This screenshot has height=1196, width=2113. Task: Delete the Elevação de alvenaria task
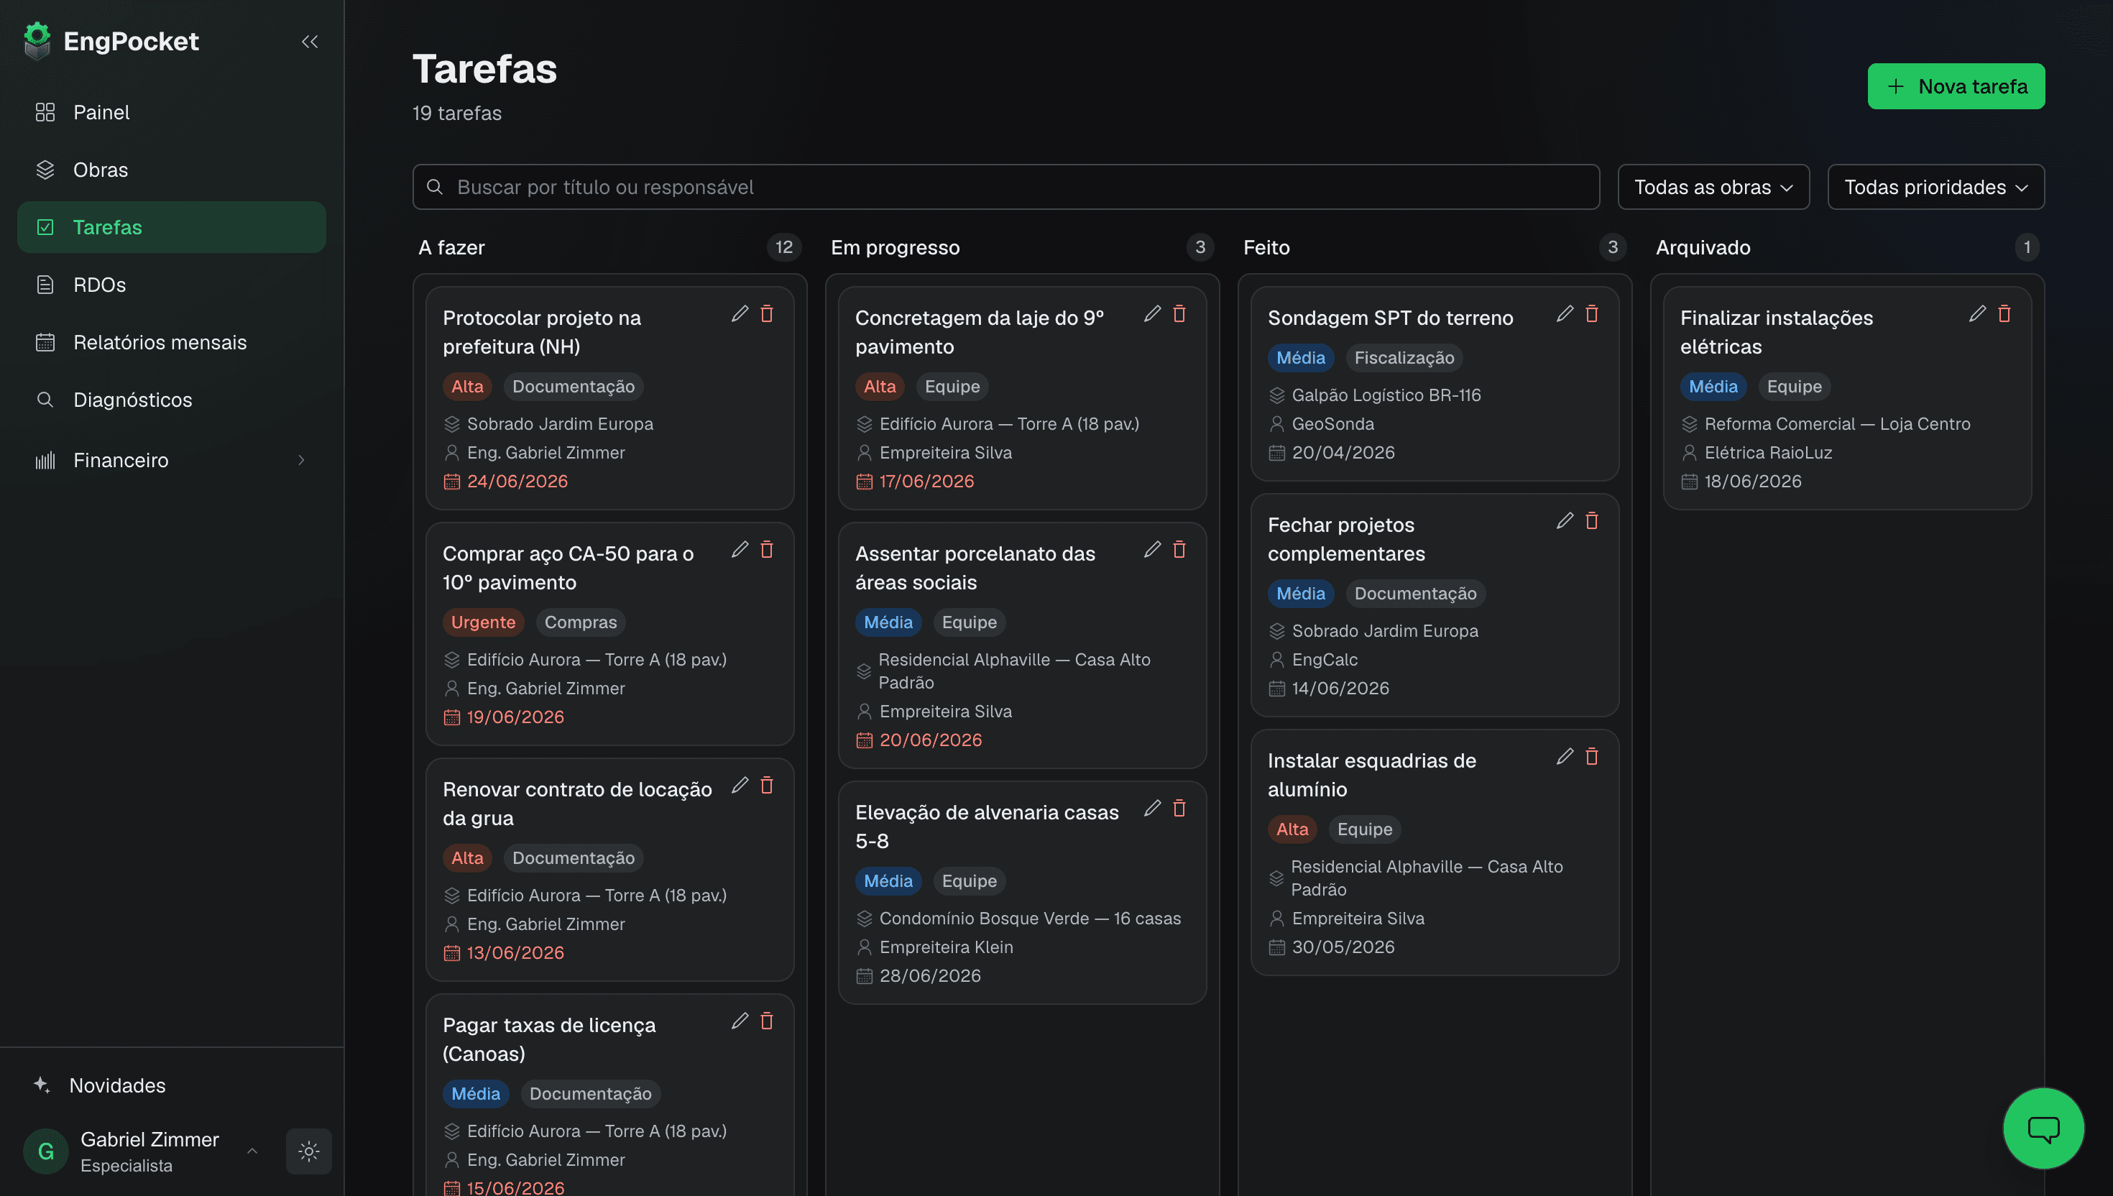1179,807
